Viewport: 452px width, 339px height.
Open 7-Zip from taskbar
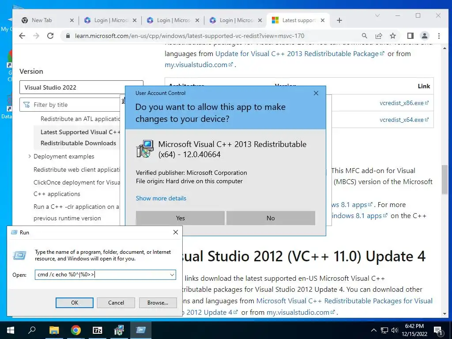tap(98, 330)
